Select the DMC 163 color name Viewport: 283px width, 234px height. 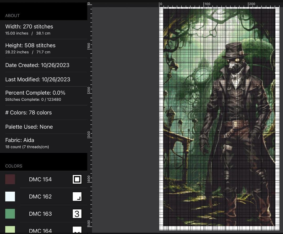40,214
